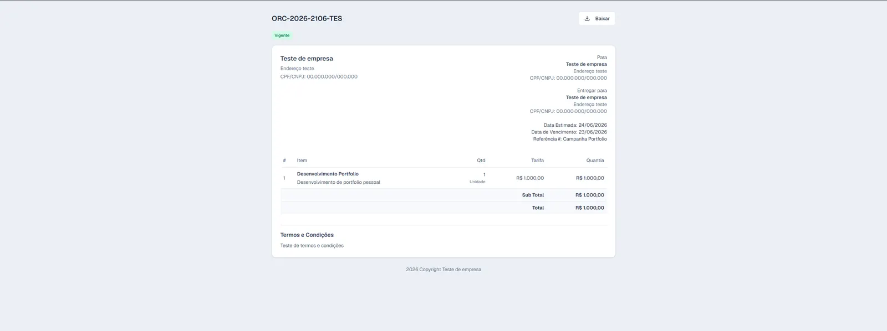Click the # column header

[284, 161]
